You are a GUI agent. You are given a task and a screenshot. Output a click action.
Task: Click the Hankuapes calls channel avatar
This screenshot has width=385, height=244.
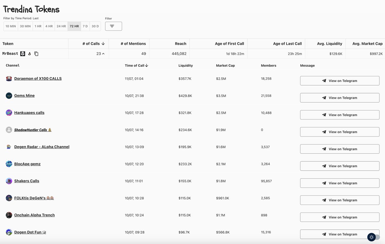pos(9,113)
